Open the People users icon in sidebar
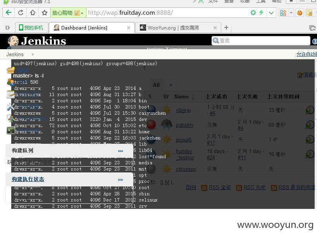 pos(10,82)
